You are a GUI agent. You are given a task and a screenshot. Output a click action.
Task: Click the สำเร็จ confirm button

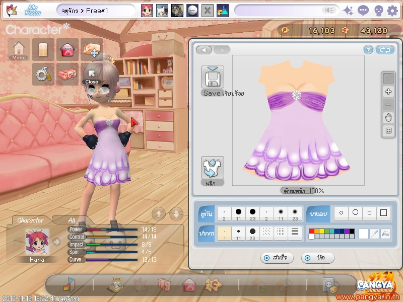[277, 258]
